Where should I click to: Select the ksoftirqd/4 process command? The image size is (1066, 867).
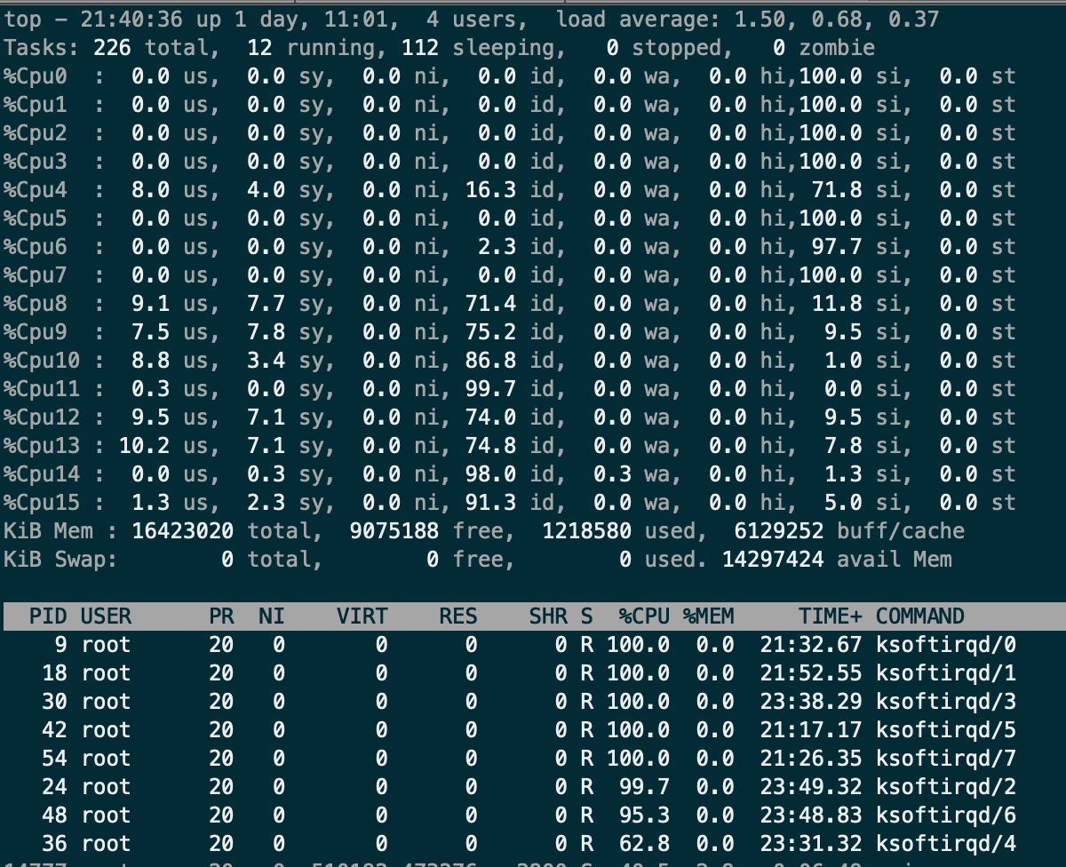point(946,844)
